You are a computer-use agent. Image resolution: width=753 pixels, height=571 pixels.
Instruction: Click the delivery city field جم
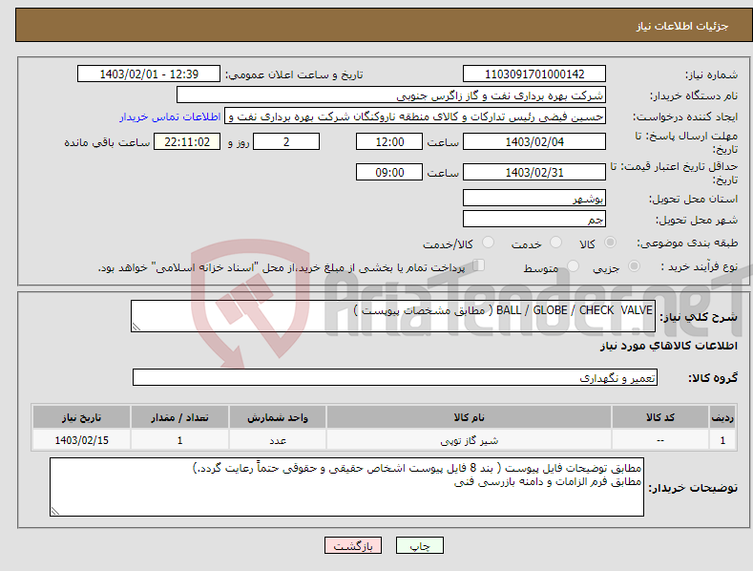[534, 220]
